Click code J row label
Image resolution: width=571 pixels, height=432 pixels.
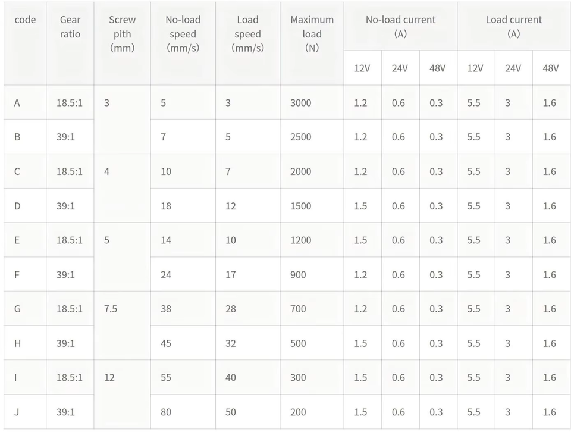pos(17,412)
